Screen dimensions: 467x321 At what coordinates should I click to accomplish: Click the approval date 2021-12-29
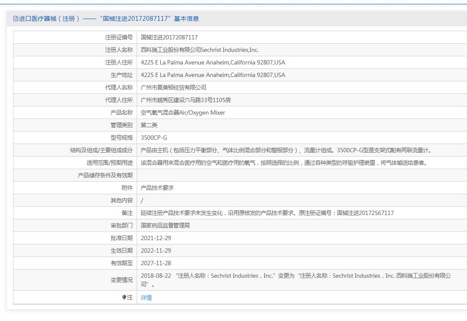[156, 238]
